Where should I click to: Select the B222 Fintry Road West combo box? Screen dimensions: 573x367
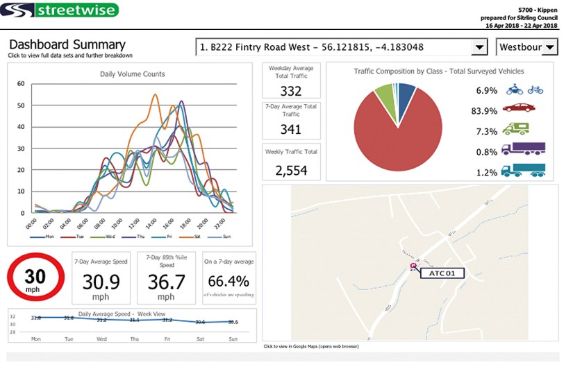(333, 48)
